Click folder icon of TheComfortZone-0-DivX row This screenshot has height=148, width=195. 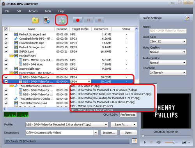point(12,86)
